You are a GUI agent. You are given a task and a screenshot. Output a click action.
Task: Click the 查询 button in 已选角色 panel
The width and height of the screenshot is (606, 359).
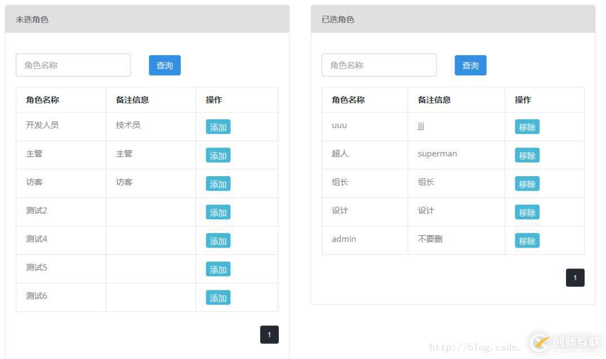coord(470,65)
